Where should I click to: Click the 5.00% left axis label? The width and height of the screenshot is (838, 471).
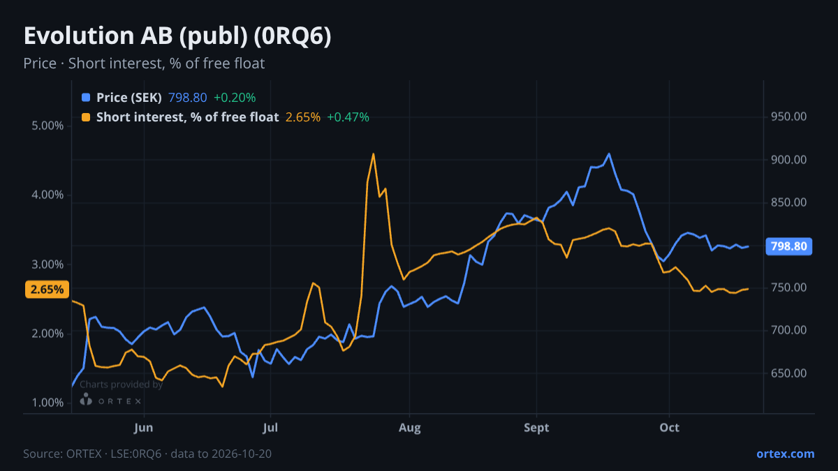[x=48, y=126]
